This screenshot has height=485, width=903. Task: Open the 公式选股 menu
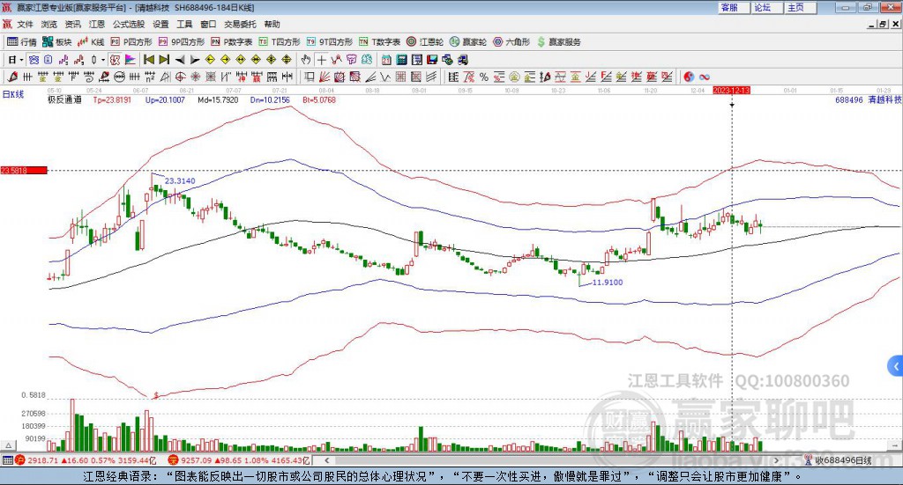point(129,24)
